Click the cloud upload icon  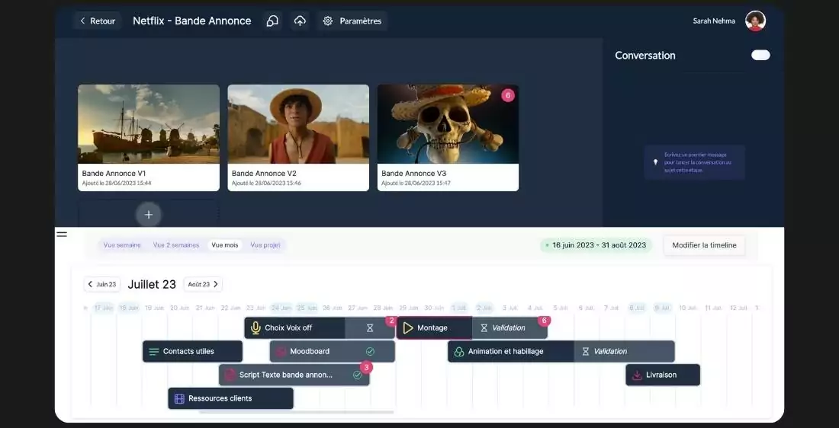(301, 21)
